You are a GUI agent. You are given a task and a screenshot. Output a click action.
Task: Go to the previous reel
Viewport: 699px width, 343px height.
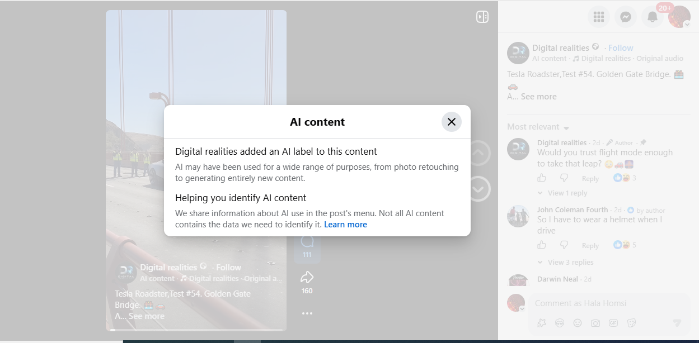(x=478, y=154)
